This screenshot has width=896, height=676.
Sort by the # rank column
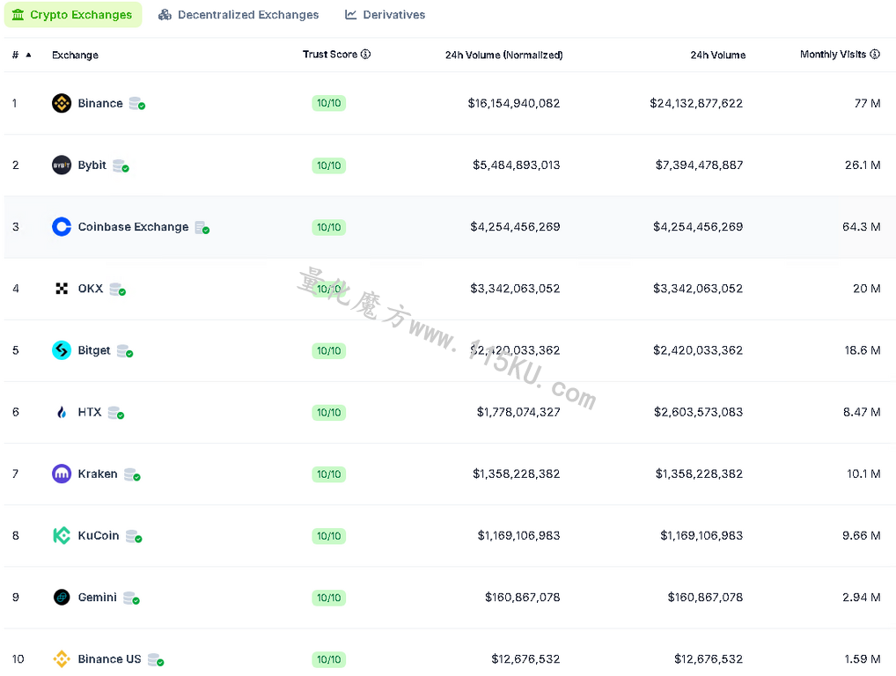click(21, 55)
